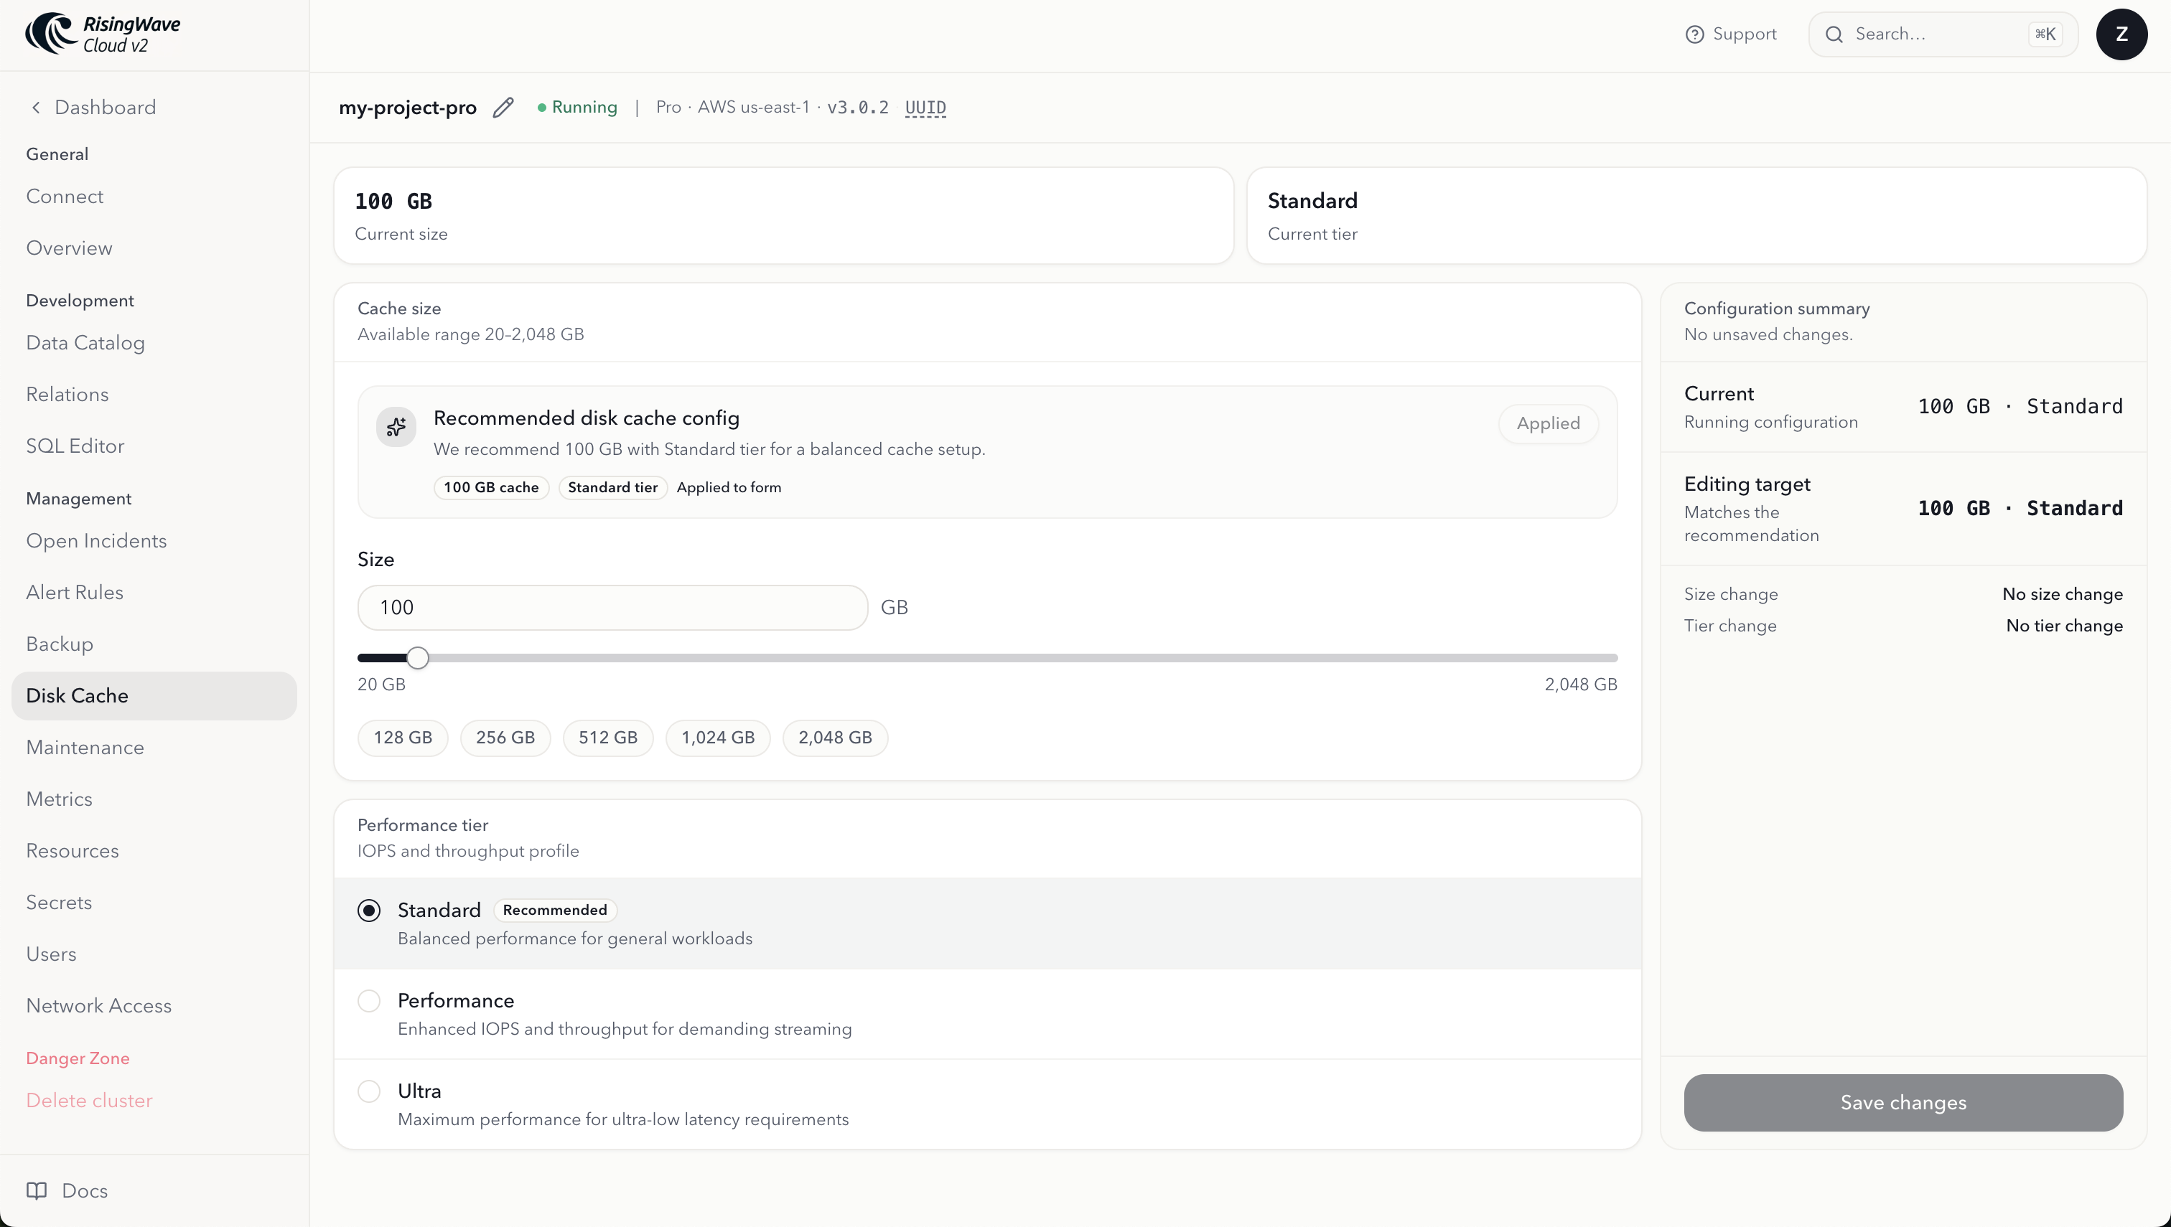Go back via Dashboard chevron
The width and height of the screenshot is (2171, 1227).
coord(35,108)
